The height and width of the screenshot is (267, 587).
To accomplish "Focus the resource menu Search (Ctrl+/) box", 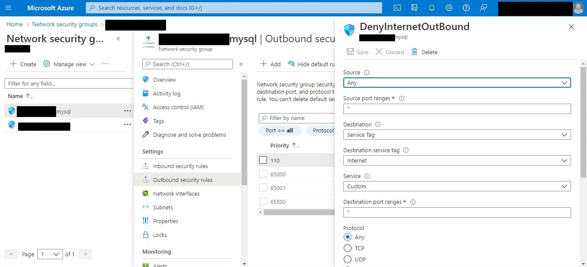I will [188, 64].
